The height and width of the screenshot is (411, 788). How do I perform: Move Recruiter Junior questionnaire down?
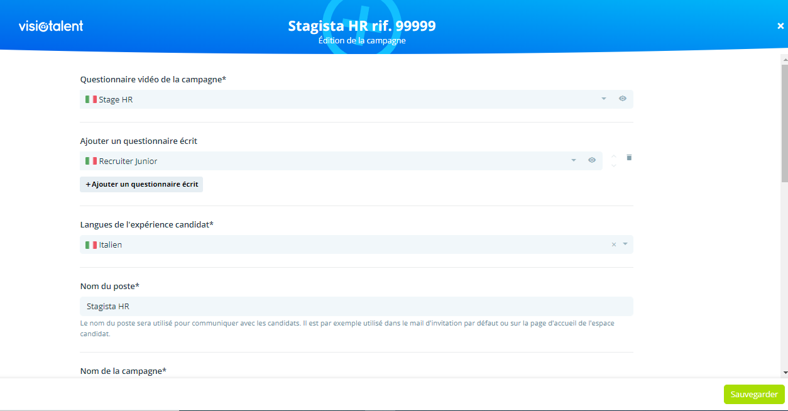pyautogui.click(x=614, y=166)
